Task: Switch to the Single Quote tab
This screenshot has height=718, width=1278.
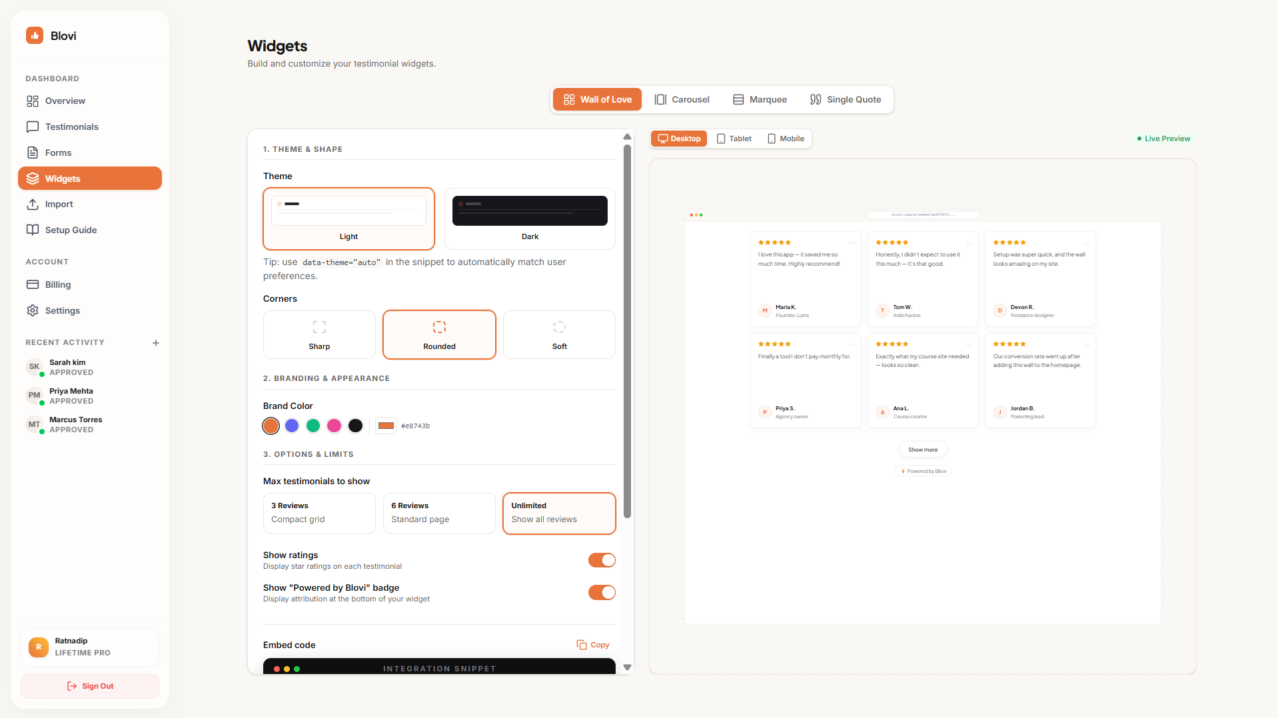Action: (x=845, y=99)
